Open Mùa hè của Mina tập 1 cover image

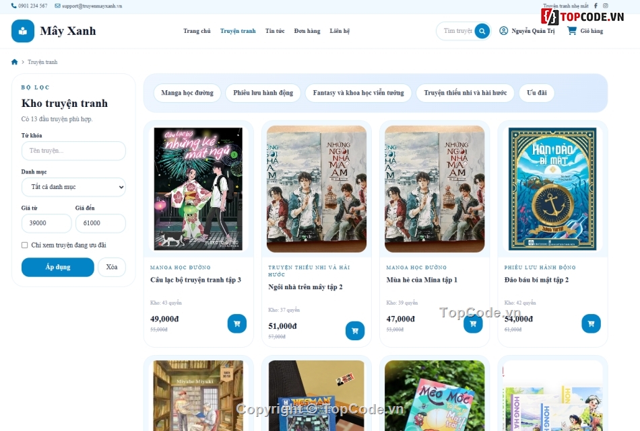click(435, 189)
